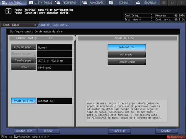Click the Memoria 99.999% readout
The width and height of the screenshot is (186, 139).
[x=170, y=15]
